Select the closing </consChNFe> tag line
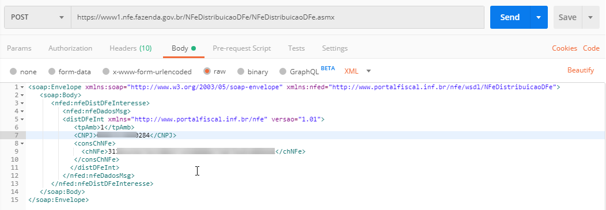 [x=97, y=159]
